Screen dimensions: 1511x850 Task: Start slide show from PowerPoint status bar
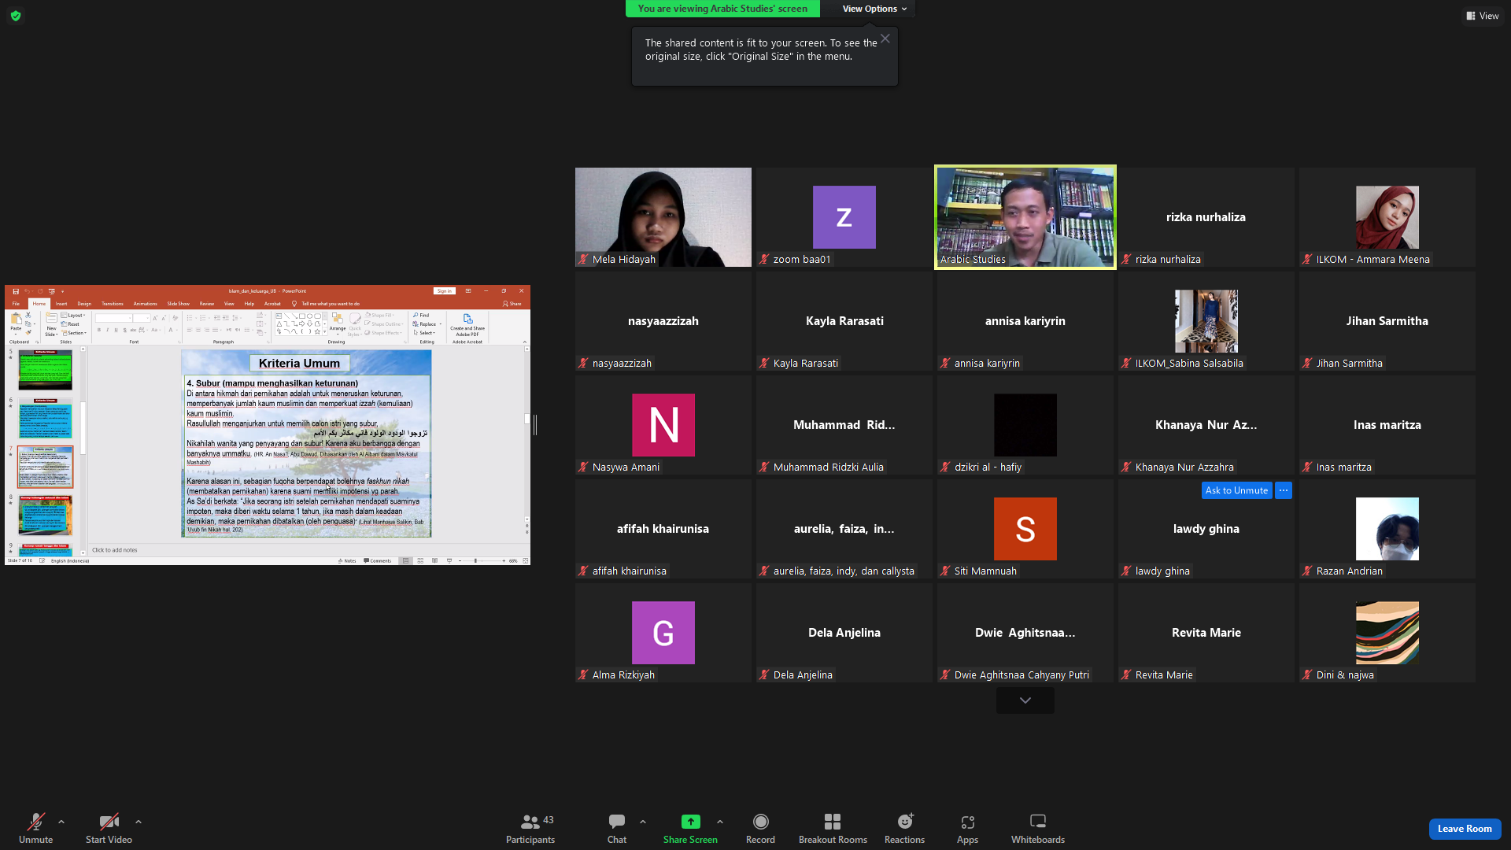click(449, 561)
